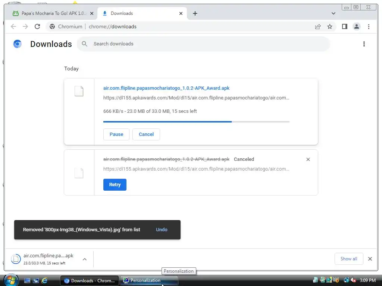Open the profile avatar menu
The image size is (382, 286).
(x=356, y=26)
